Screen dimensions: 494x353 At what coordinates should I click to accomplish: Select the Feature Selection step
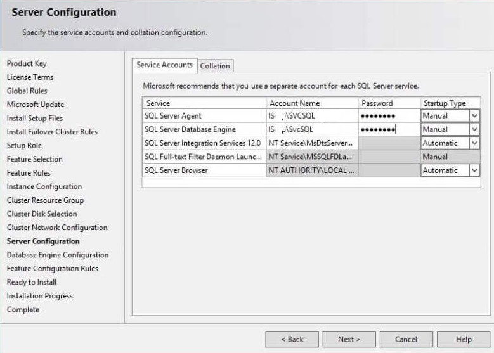[x=34, y=159]
